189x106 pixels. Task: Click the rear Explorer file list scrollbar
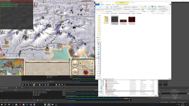[x=157, y=87]
